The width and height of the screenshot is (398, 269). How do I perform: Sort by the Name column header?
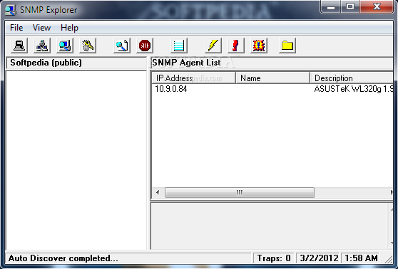[273, 78]
